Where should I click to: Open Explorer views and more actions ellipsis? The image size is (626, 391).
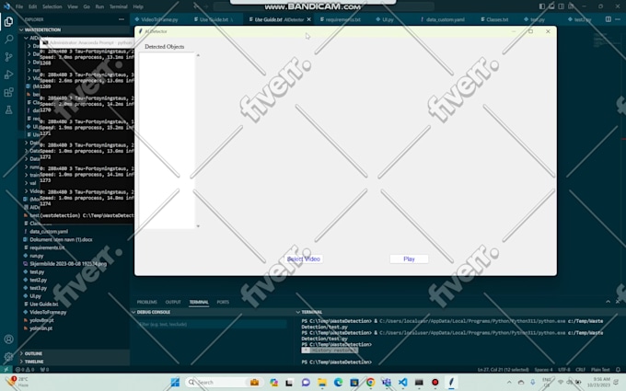click(122, 19)
